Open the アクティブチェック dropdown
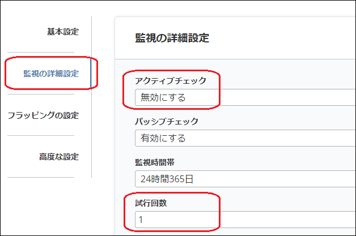This screenshot has height=236, width=356. point(245,97)
